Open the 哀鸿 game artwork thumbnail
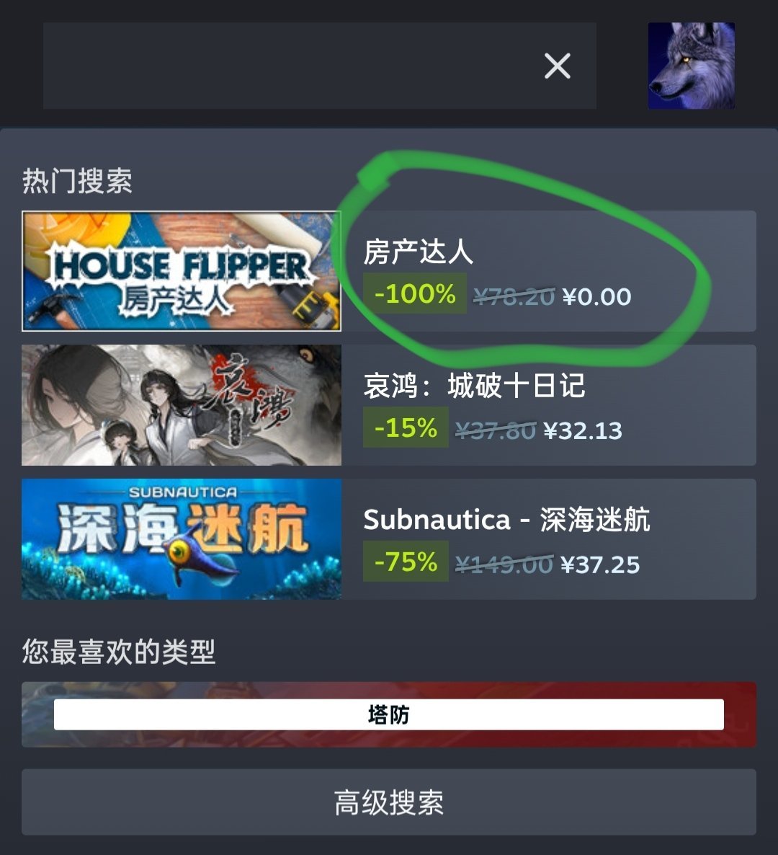This screenshot has width=778, height=855. (x=182, y=405)
